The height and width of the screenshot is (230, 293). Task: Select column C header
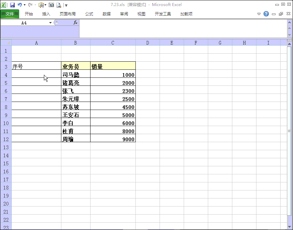tap(113, 43)
